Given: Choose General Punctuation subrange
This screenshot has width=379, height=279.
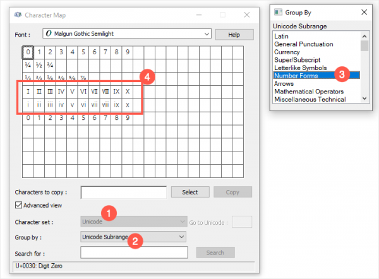Looking at the screenshot, I should (316, 44).
